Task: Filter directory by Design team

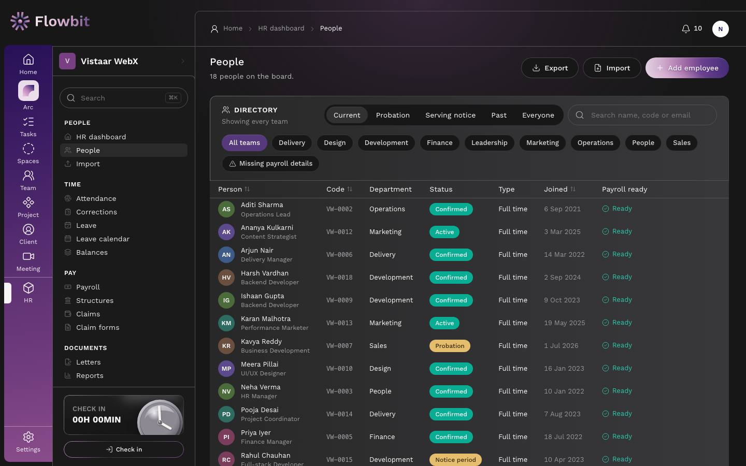Action: coord(335,143)
